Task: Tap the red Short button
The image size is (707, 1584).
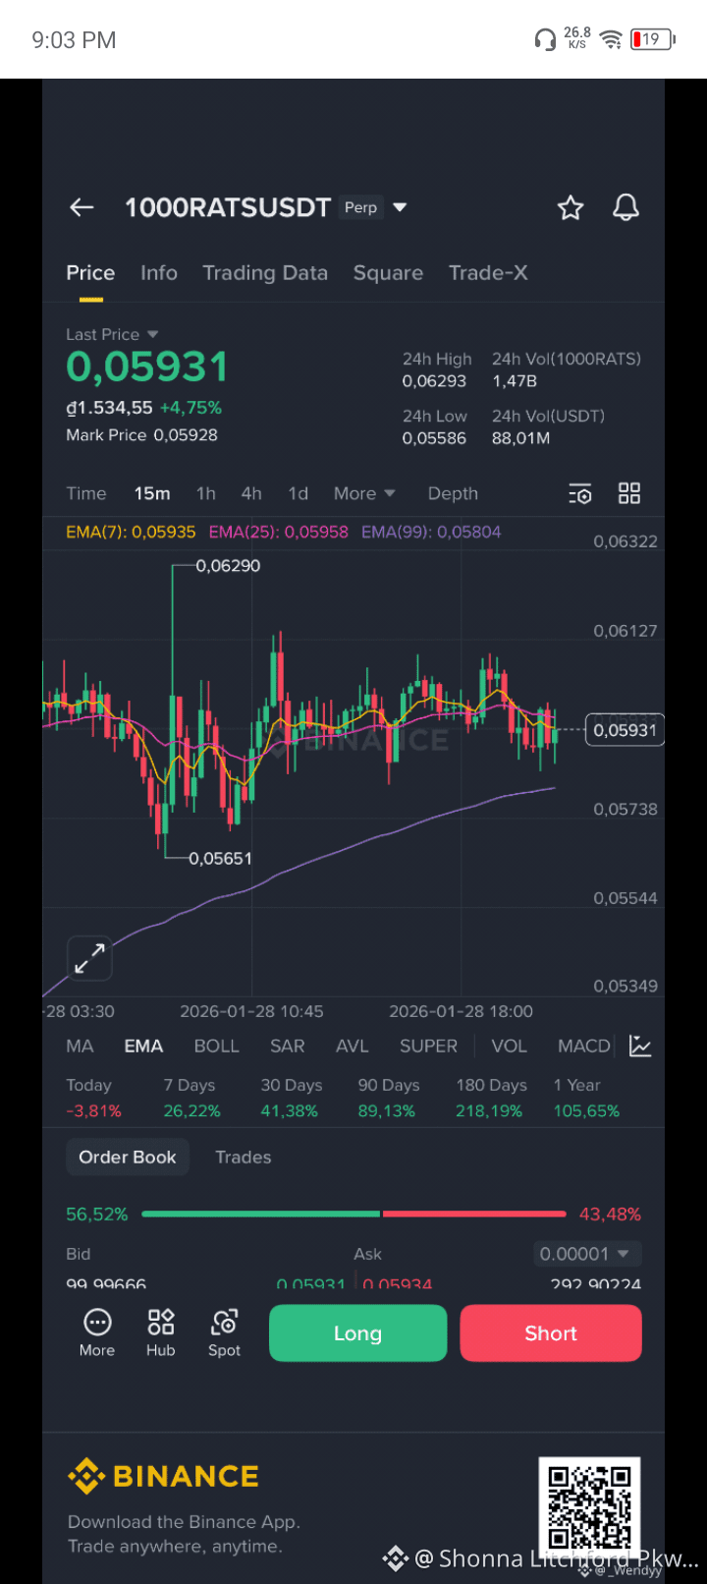Action: pyautogui.click(x=551, y=1333)
